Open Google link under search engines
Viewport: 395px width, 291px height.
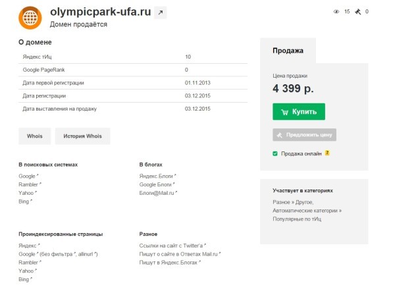pyautogui.click(x=27, y=176)
